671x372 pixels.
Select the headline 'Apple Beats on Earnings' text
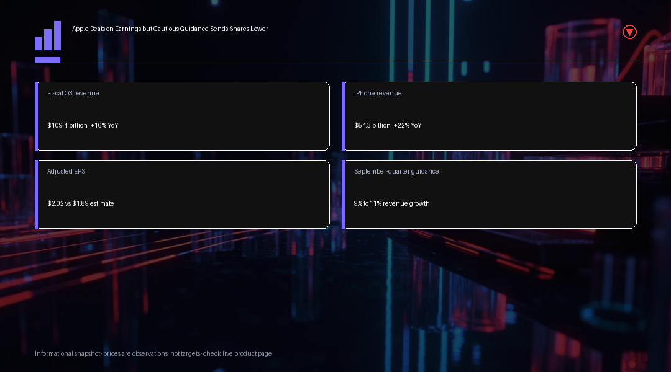[x=107, y=29]
